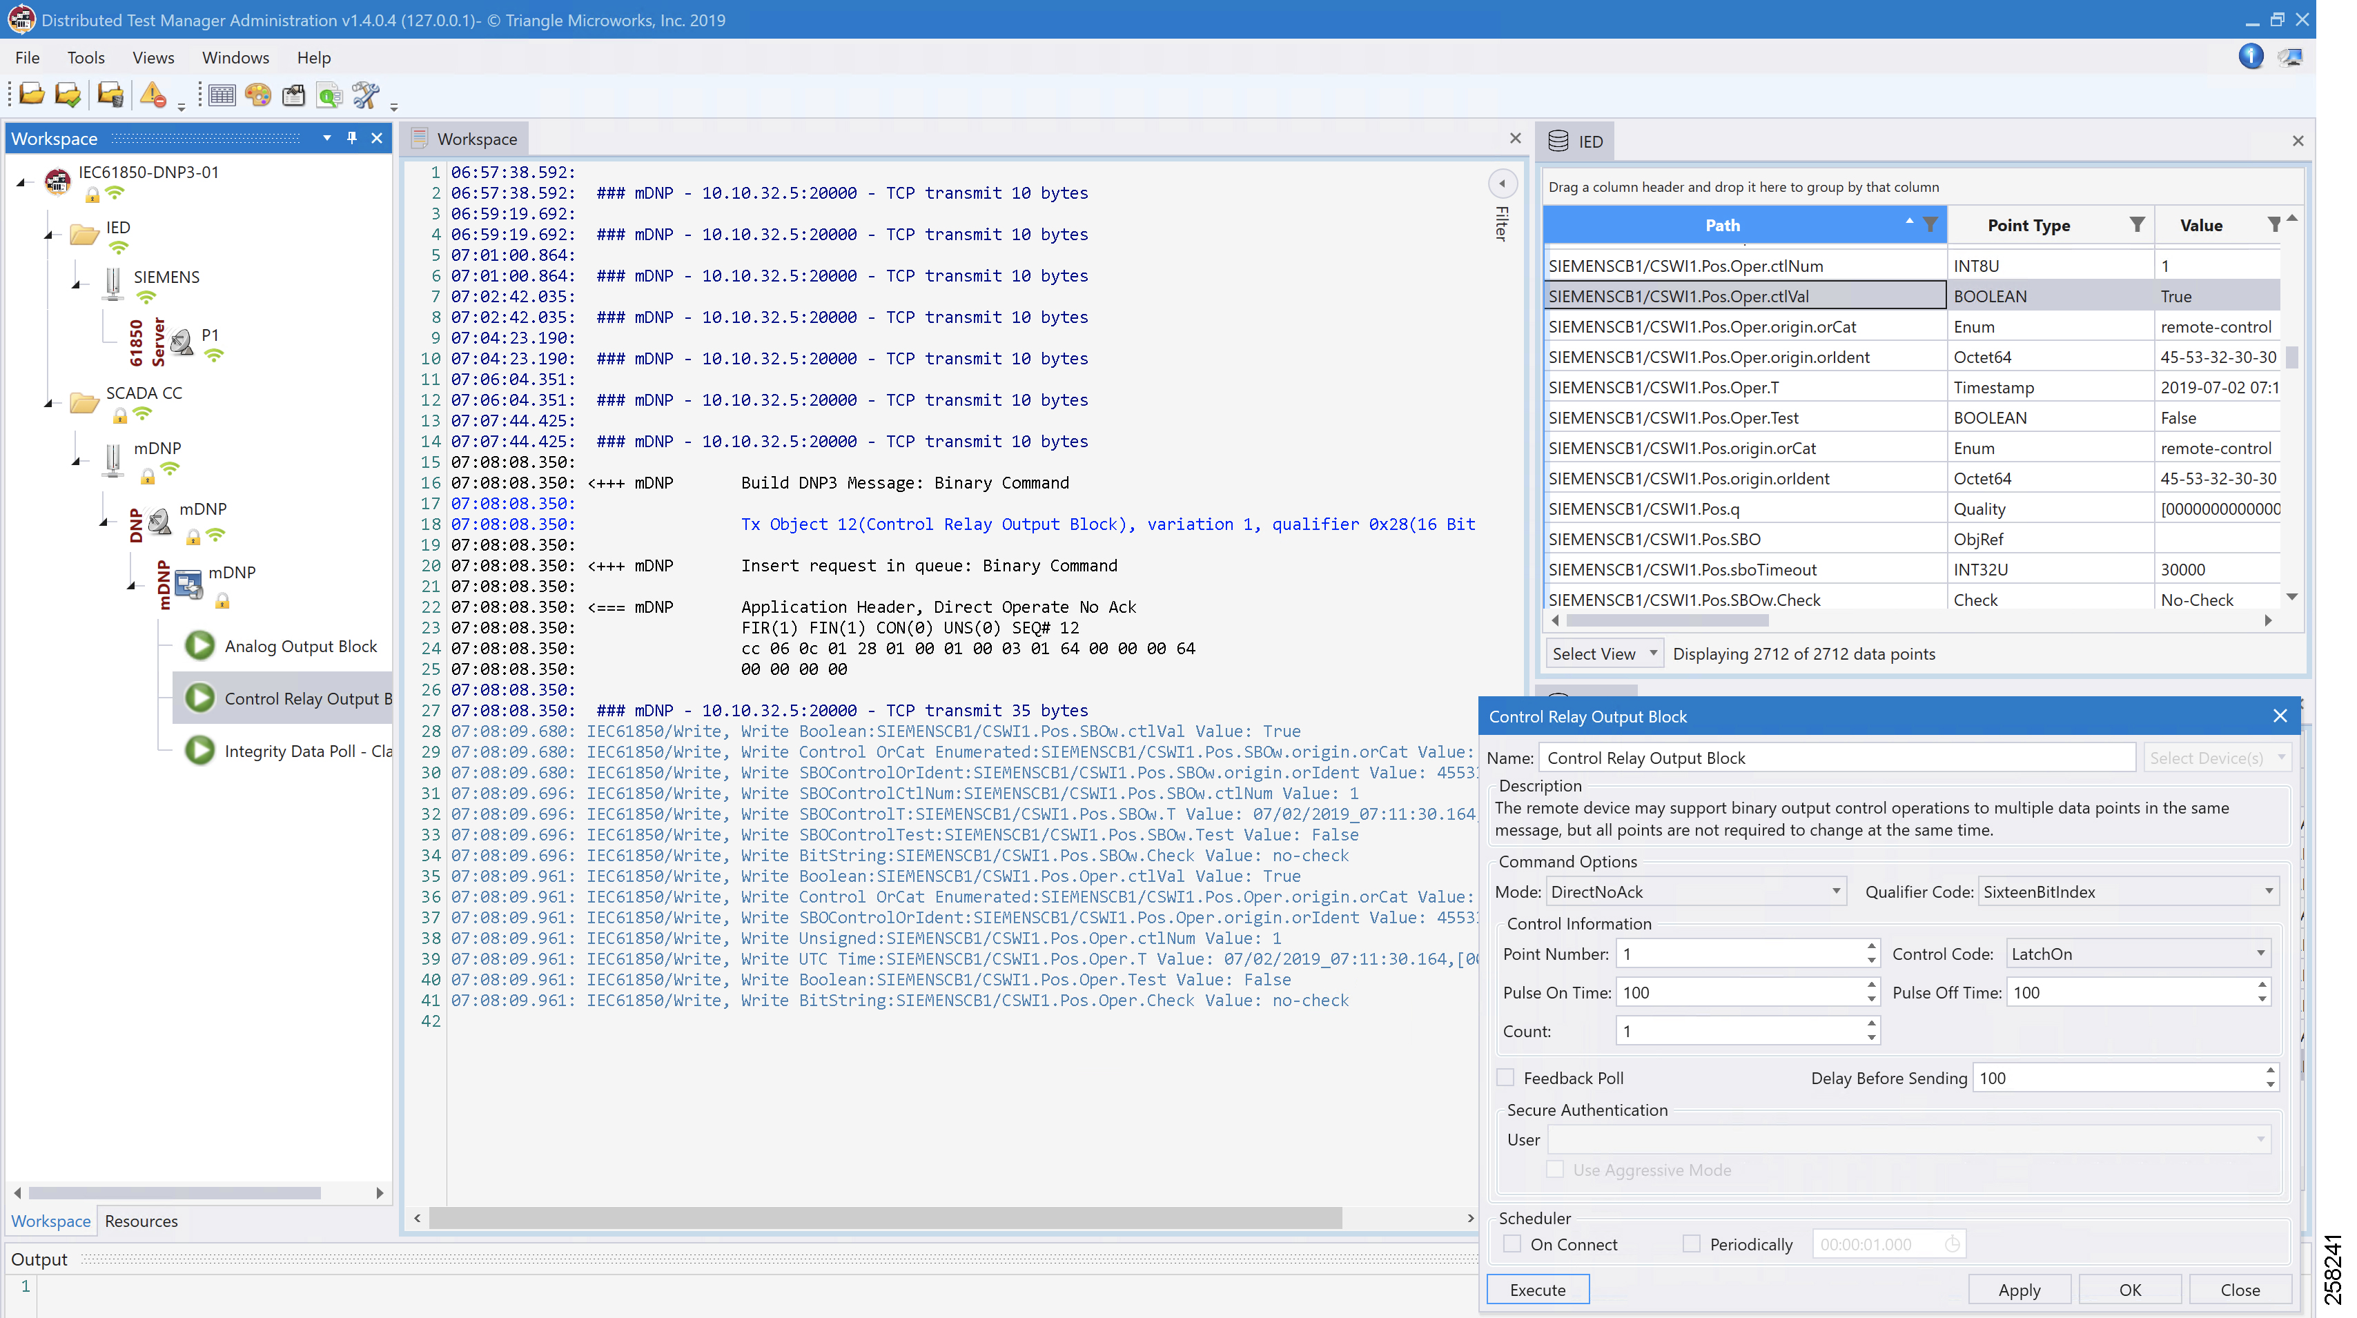
Task: Toggle Use Aggressive Mode checkbox
Action: click(x=1554, y=1170)
